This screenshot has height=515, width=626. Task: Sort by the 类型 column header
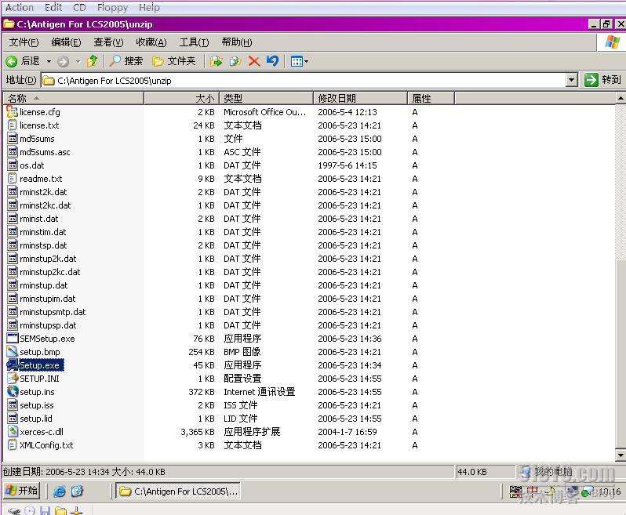click(266, 98)
